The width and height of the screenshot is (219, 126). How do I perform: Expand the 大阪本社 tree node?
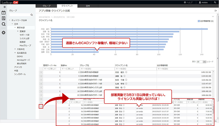click(15, 49)
